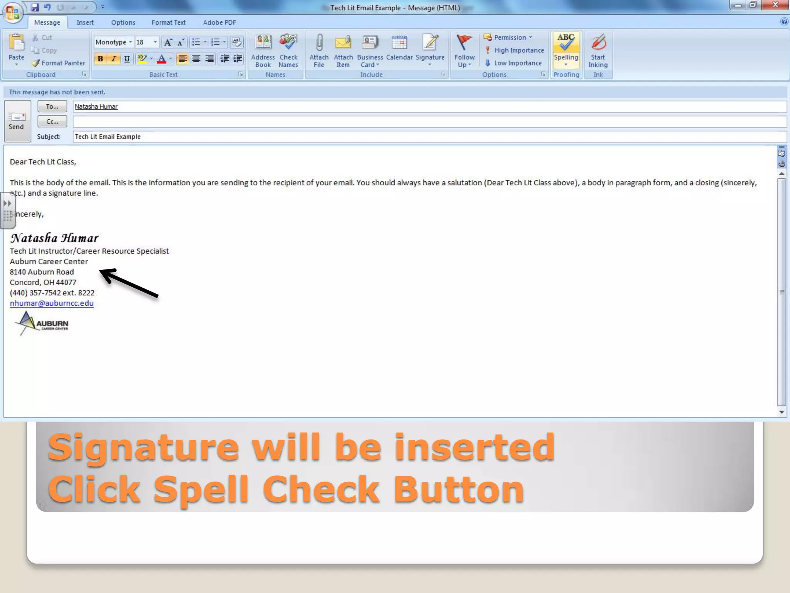790x593 pixels.
Task: Clear all text formatting
Action: click(x=237, y=42)
